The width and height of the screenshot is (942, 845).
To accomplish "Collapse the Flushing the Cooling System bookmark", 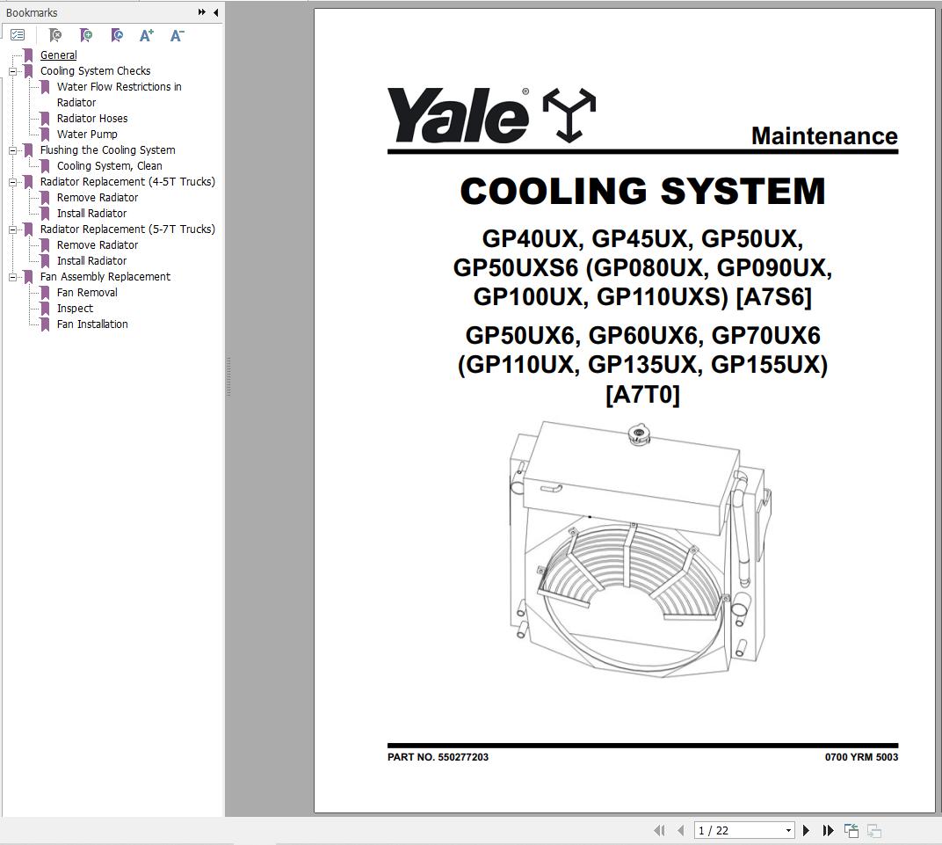I will (12, 150).
